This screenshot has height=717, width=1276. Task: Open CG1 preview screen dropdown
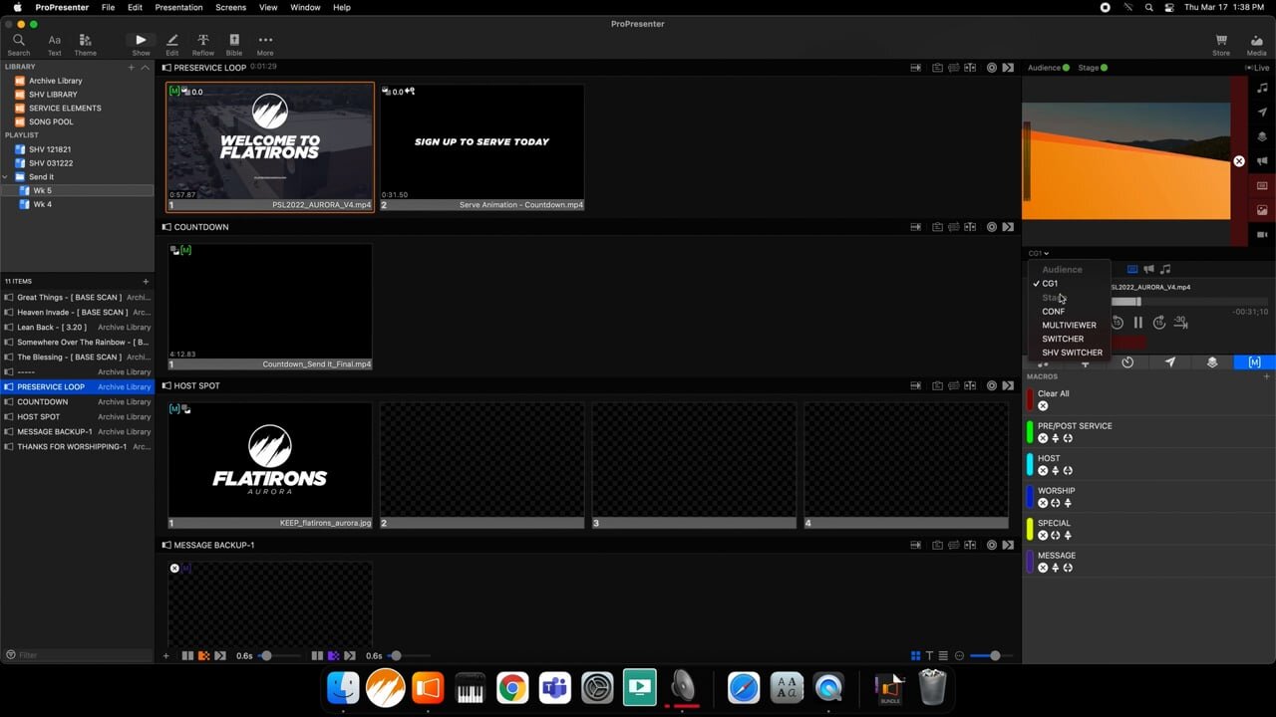point(1039,254)
